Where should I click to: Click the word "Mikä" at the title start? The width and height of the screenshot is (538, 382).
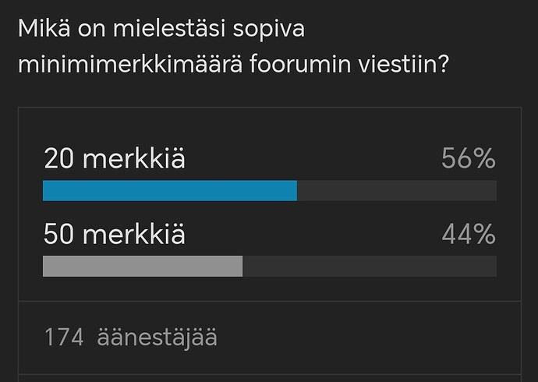coord(44,28)
